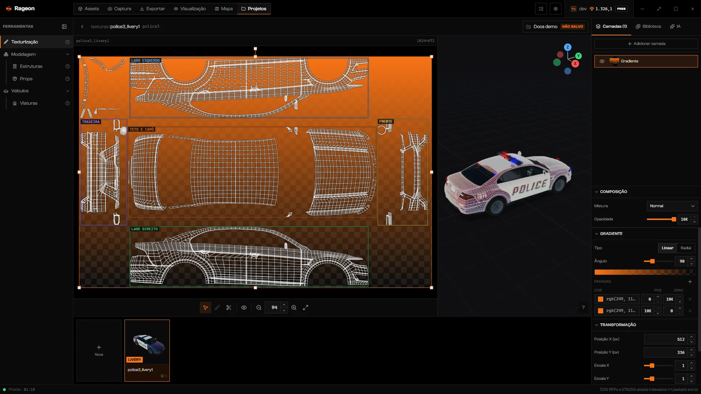
Task: Adjust the Opacidade slider
Action: pyautogui.click(x=661, y=219)
